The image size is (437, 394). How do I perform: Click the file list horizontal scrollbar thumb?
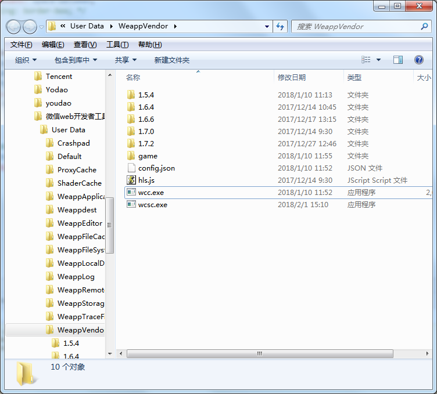point(260,353)
